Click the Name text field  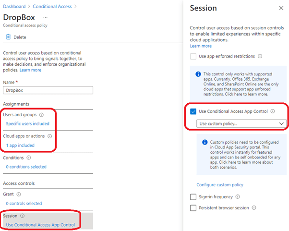(x=48, y=90)
